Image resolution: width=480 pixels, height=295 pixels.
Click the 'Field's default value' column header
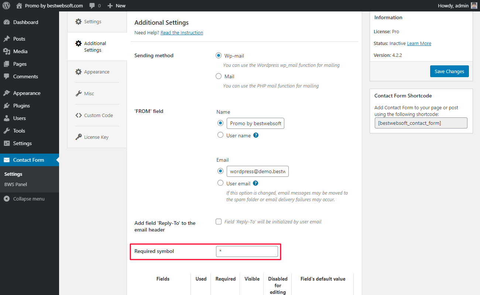(323, 279)
